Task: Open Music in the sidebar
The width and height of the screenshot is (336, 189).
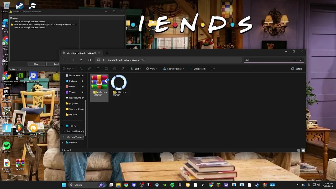Action: point(72,87)
